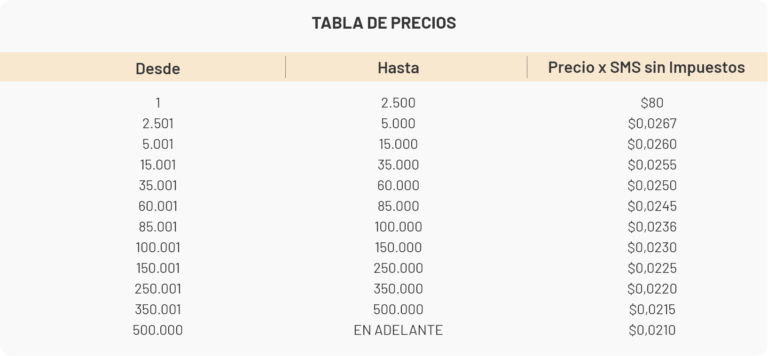Click the 35.001 Desde cell
This screenshot has width=768, height=356.
click(157, 186)
